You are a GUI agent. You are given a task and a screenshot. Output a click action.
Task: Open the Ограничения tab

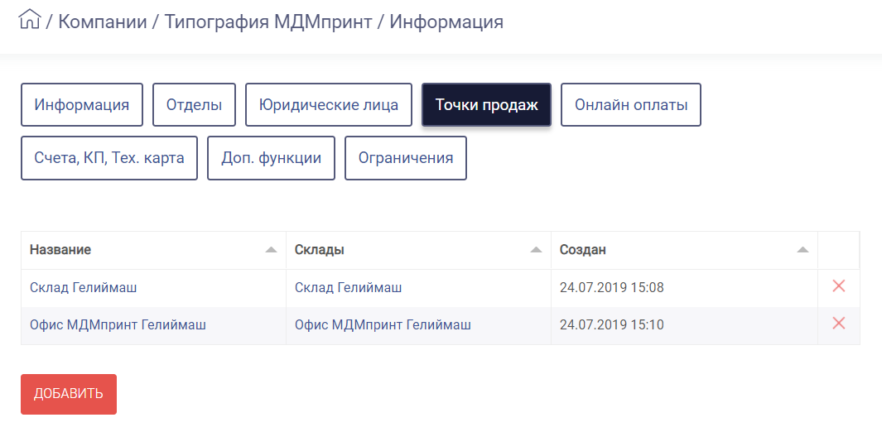(x=406, y=158)
